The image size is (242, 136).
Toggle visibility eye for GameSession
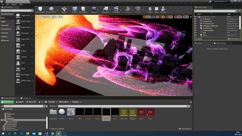point(195,28)
